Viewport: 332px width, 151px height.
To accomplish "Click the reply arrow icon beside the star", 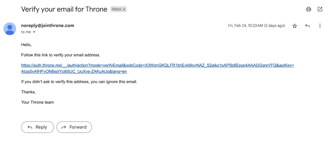I will click(x=307, y=26).
